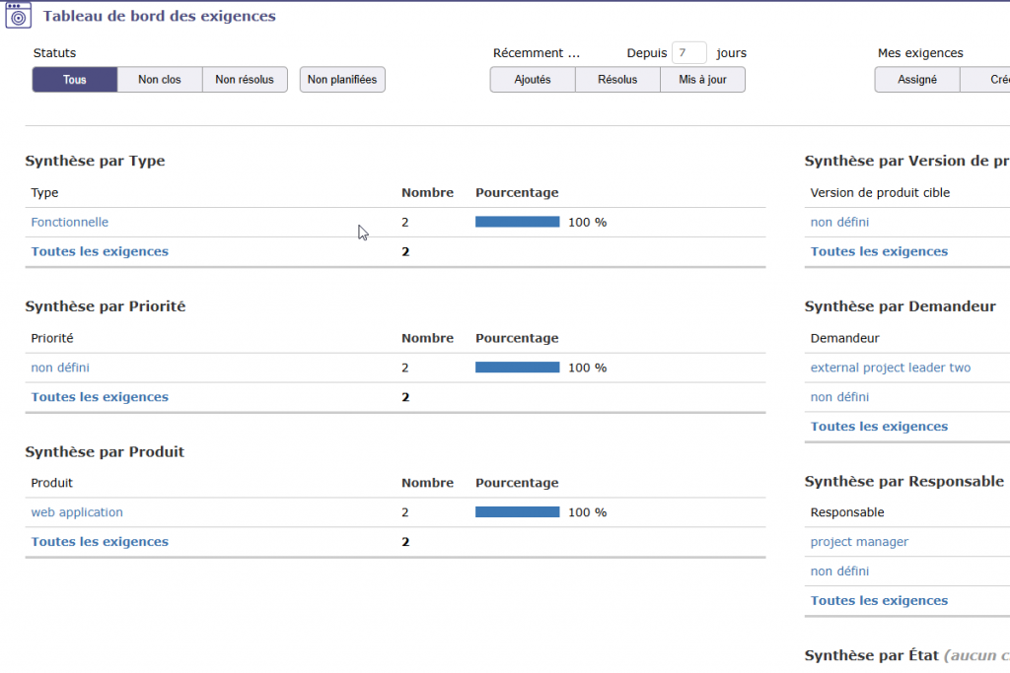The width and height of the screenshot is (1010, 673).
Task: Edit the "Depuis" days input field
Action: point(688,52)
